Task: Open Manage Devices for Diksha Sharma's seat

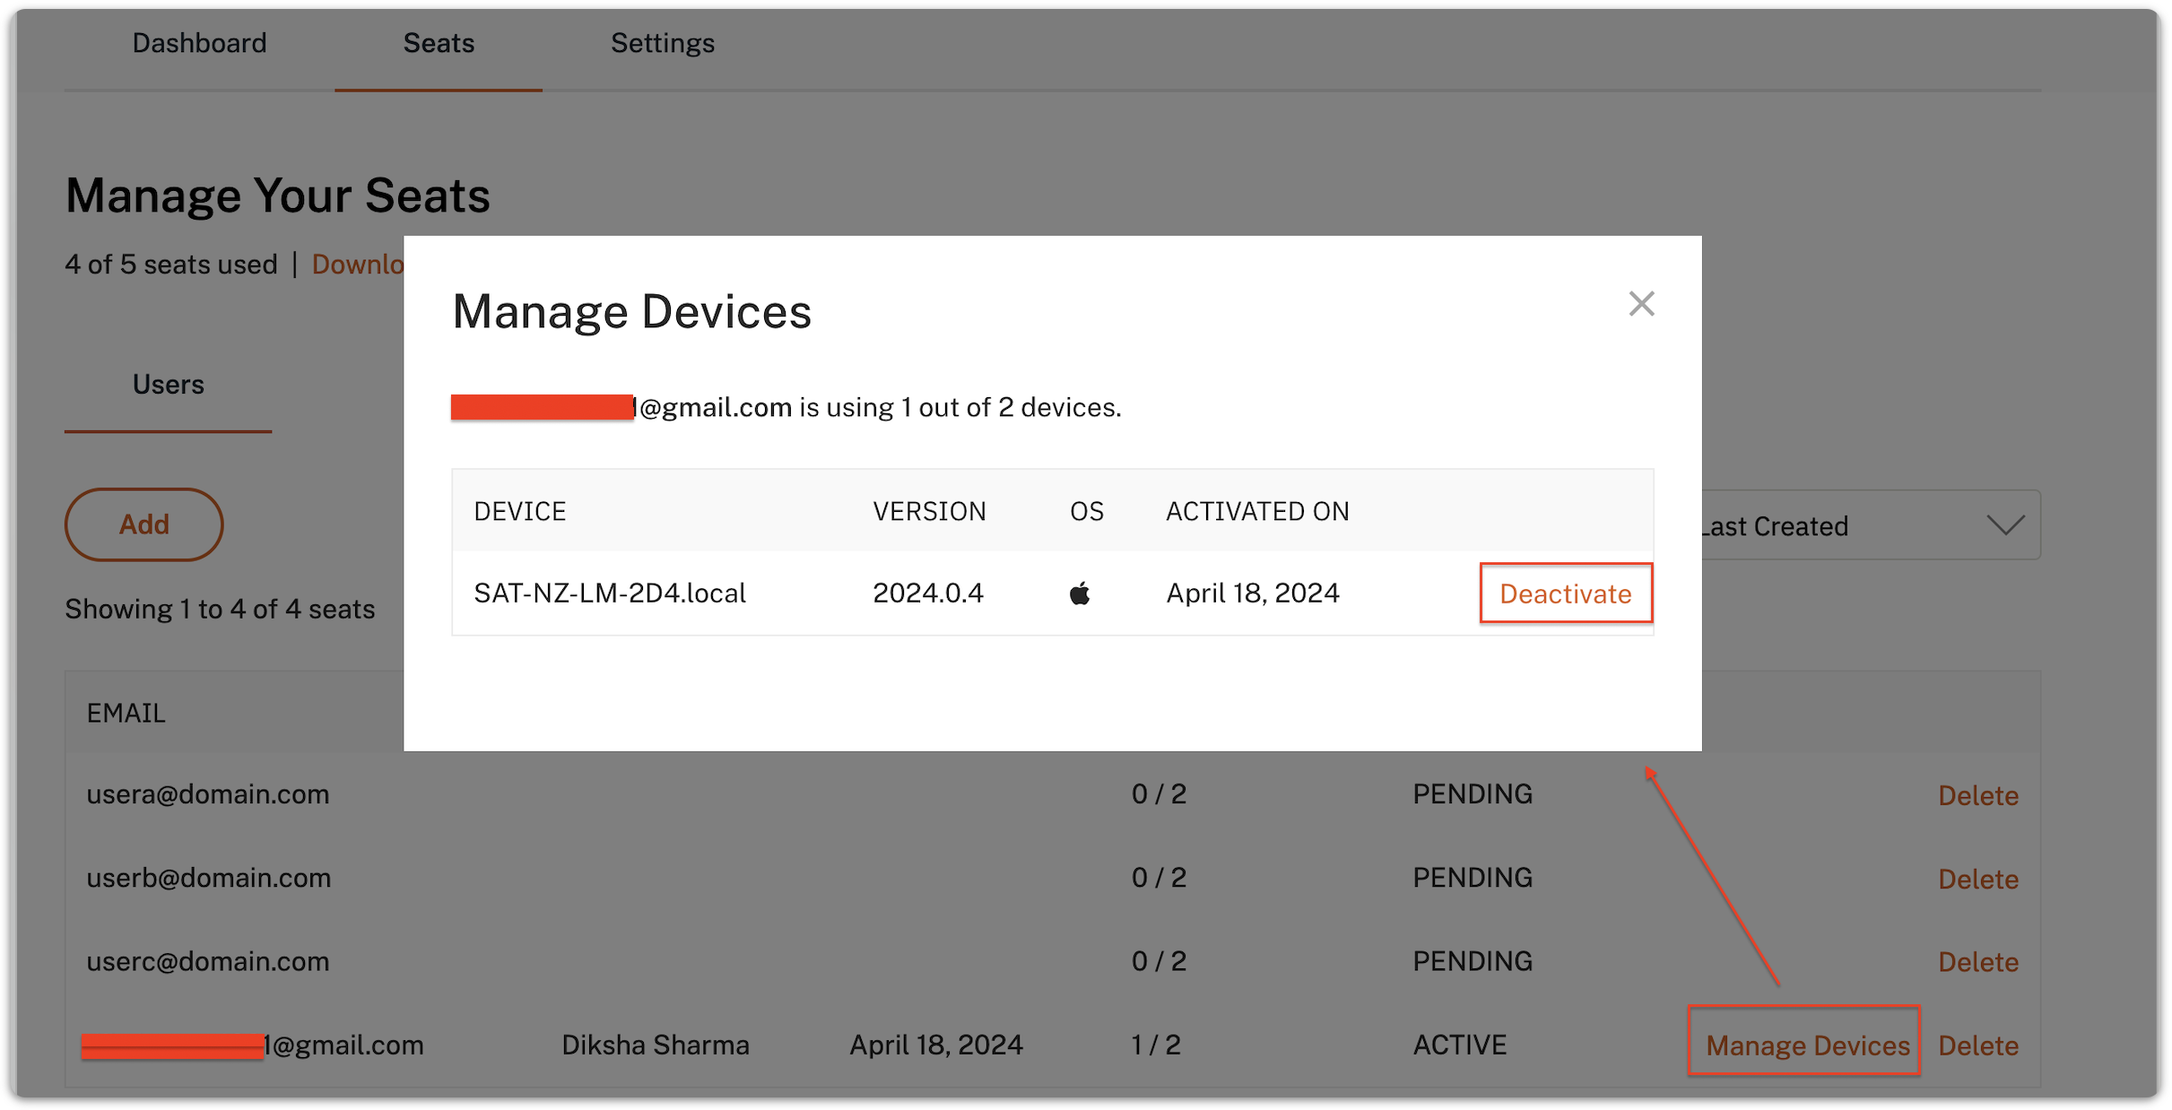Action: click(x=1804, y=1045)
